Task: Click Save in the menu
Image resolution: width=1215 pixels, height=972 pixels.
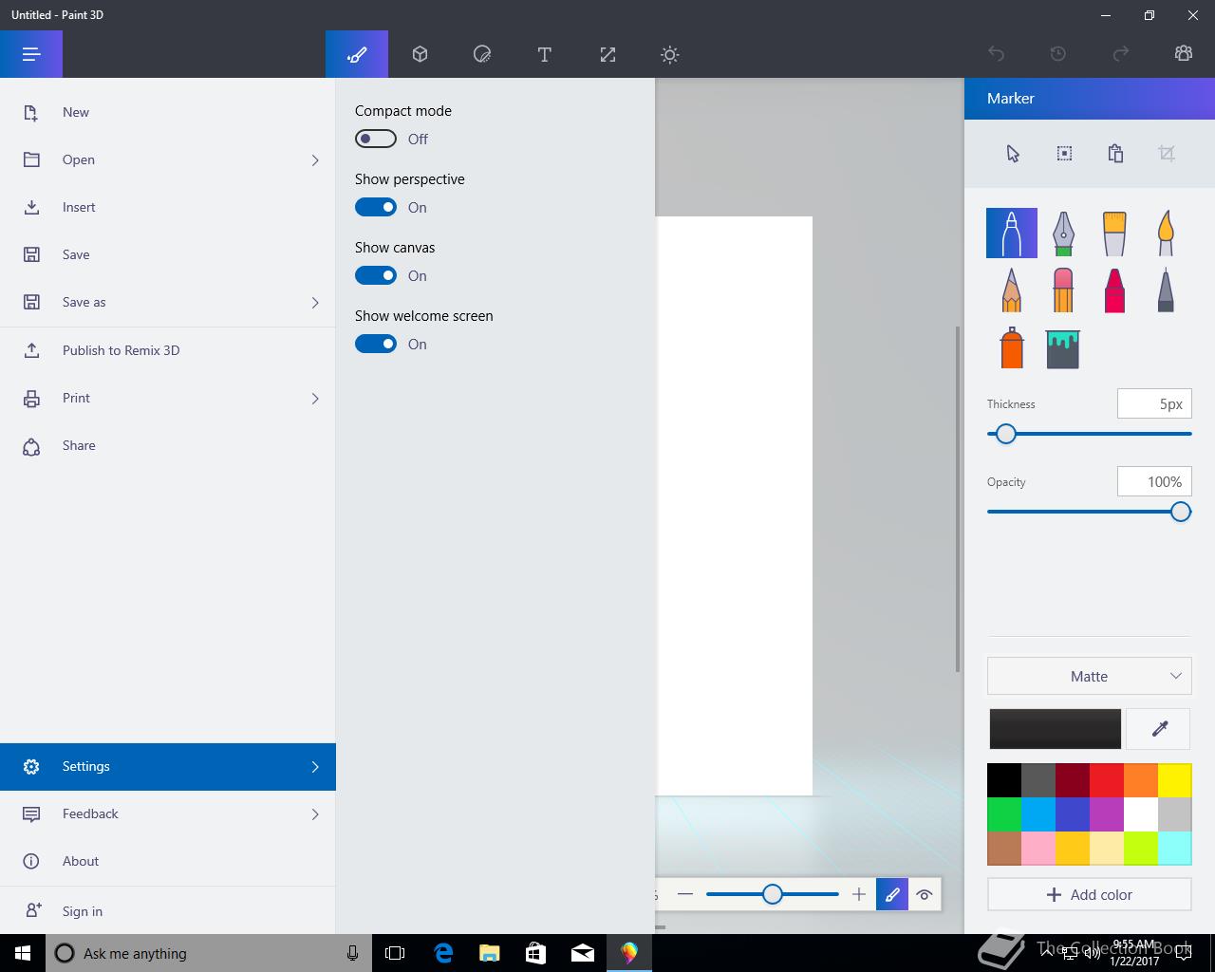Action: pyautogui.click(x=168, y=254)
